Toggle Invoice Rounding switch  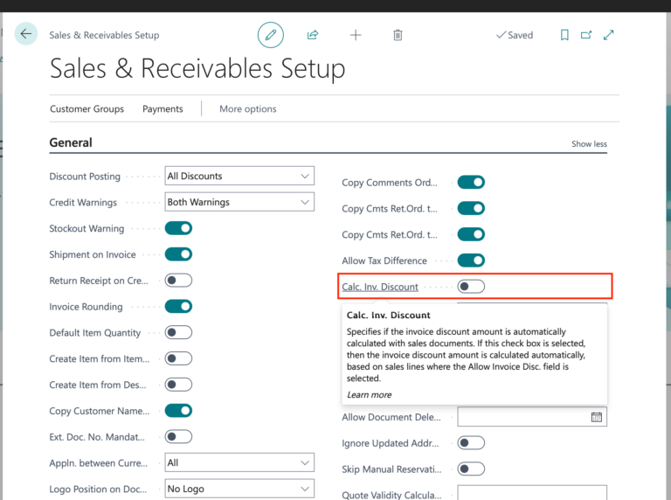coord(178,307)
